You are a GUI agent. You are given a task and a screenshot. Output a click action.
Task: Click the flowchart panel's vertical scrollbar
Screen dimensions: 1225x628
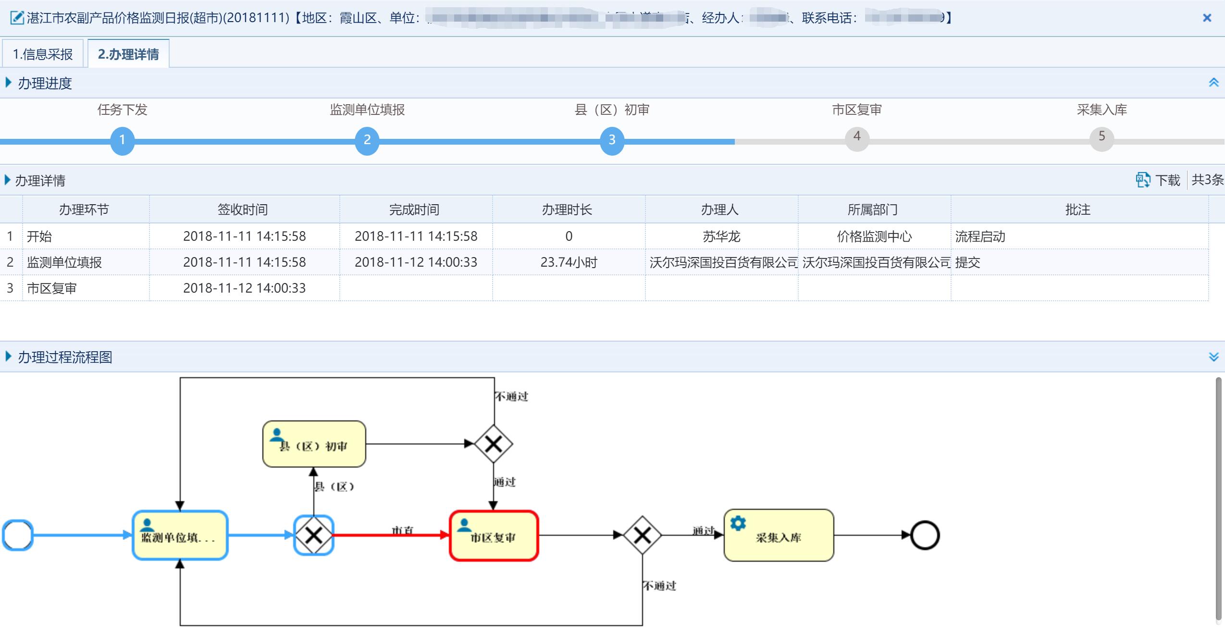point(1218,500)
